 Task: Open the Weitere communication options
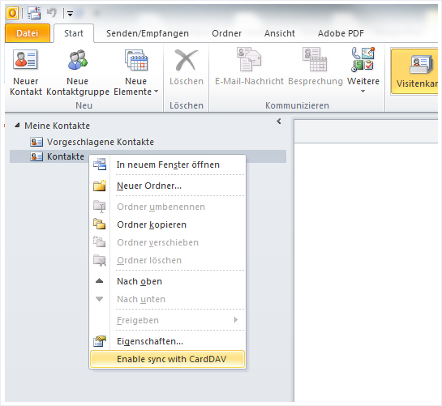coord(363,71)
